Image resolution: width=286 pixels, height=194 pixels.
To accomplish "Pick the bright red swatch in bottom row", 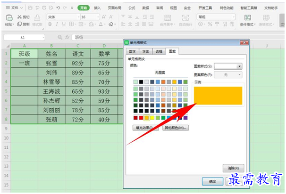I will 141,118.
